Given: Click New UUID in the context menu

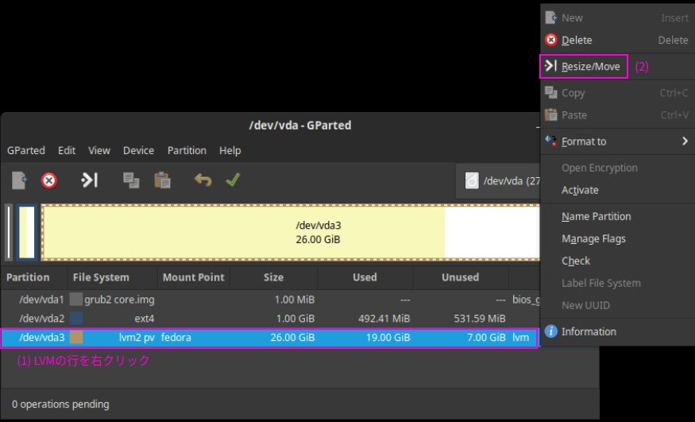Looking at the screenshot, I should (x=617, y=305).
